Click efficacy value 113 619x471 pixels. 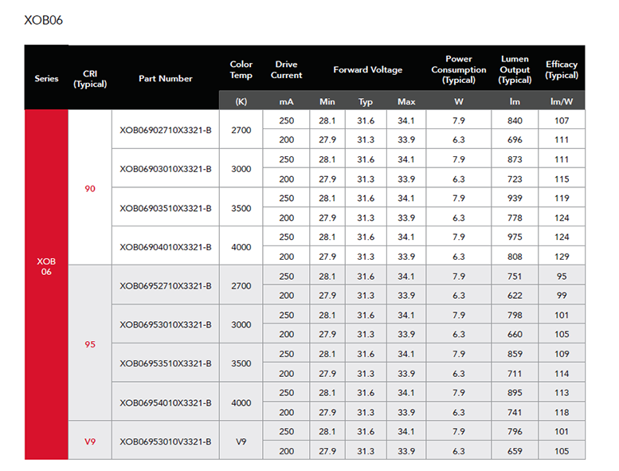(562, 393)
